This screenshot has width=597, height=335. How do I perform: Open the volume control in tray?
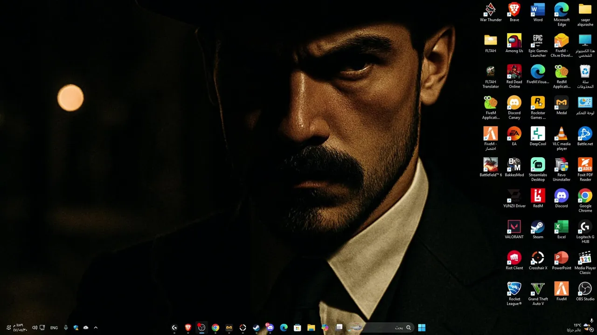35,328
